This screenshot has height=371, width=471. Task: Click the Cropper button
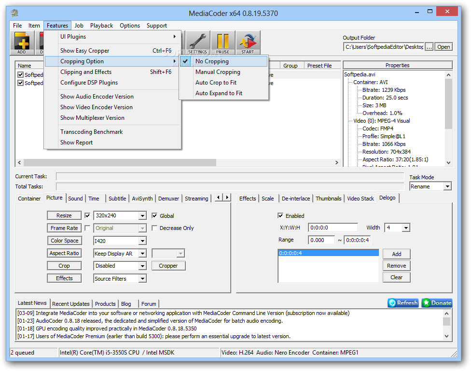[x=168, y=266]
